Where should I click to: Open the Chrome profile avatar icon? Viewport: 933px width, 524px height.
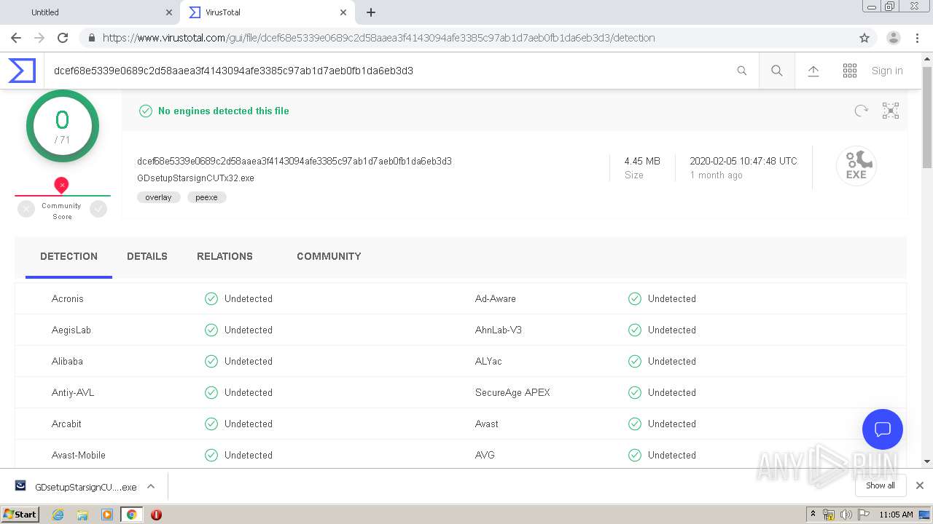[x=894, y=38]
